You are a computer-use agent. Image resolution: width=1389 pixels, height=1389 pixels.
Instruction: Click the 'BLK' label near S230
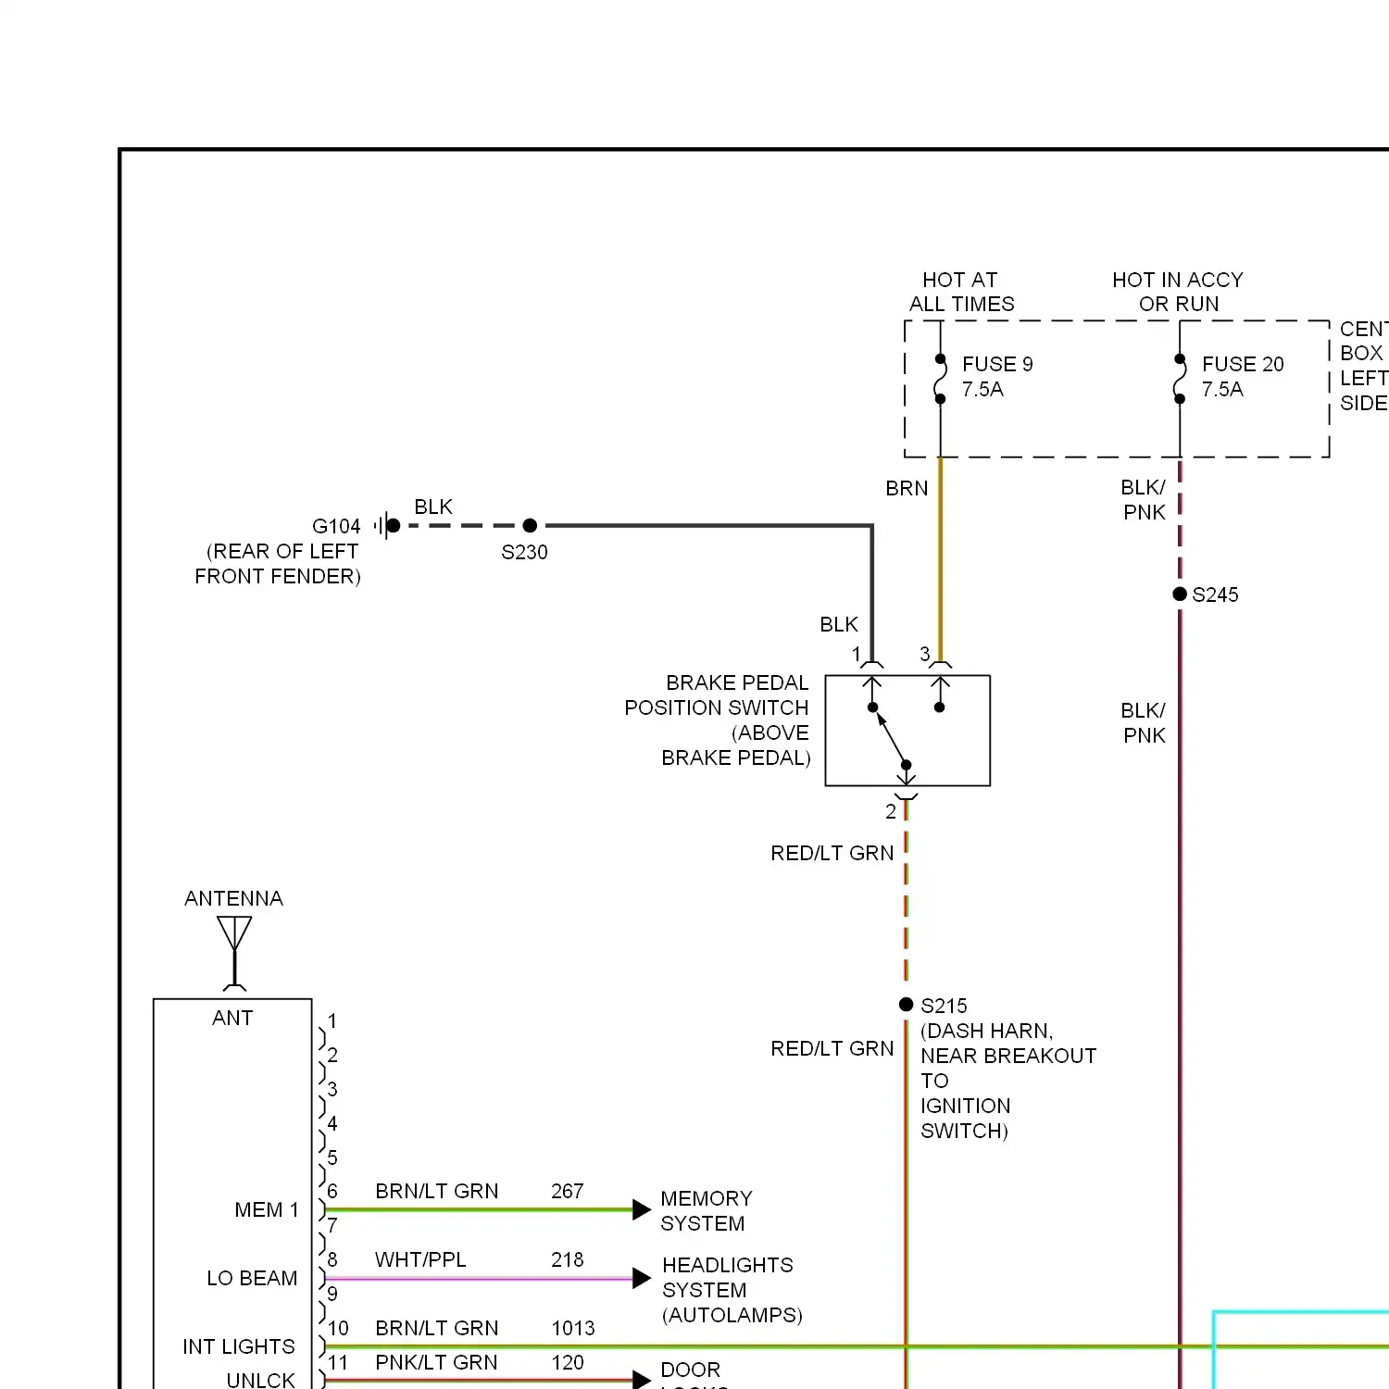pyautogui.click(x=433, y=507)
